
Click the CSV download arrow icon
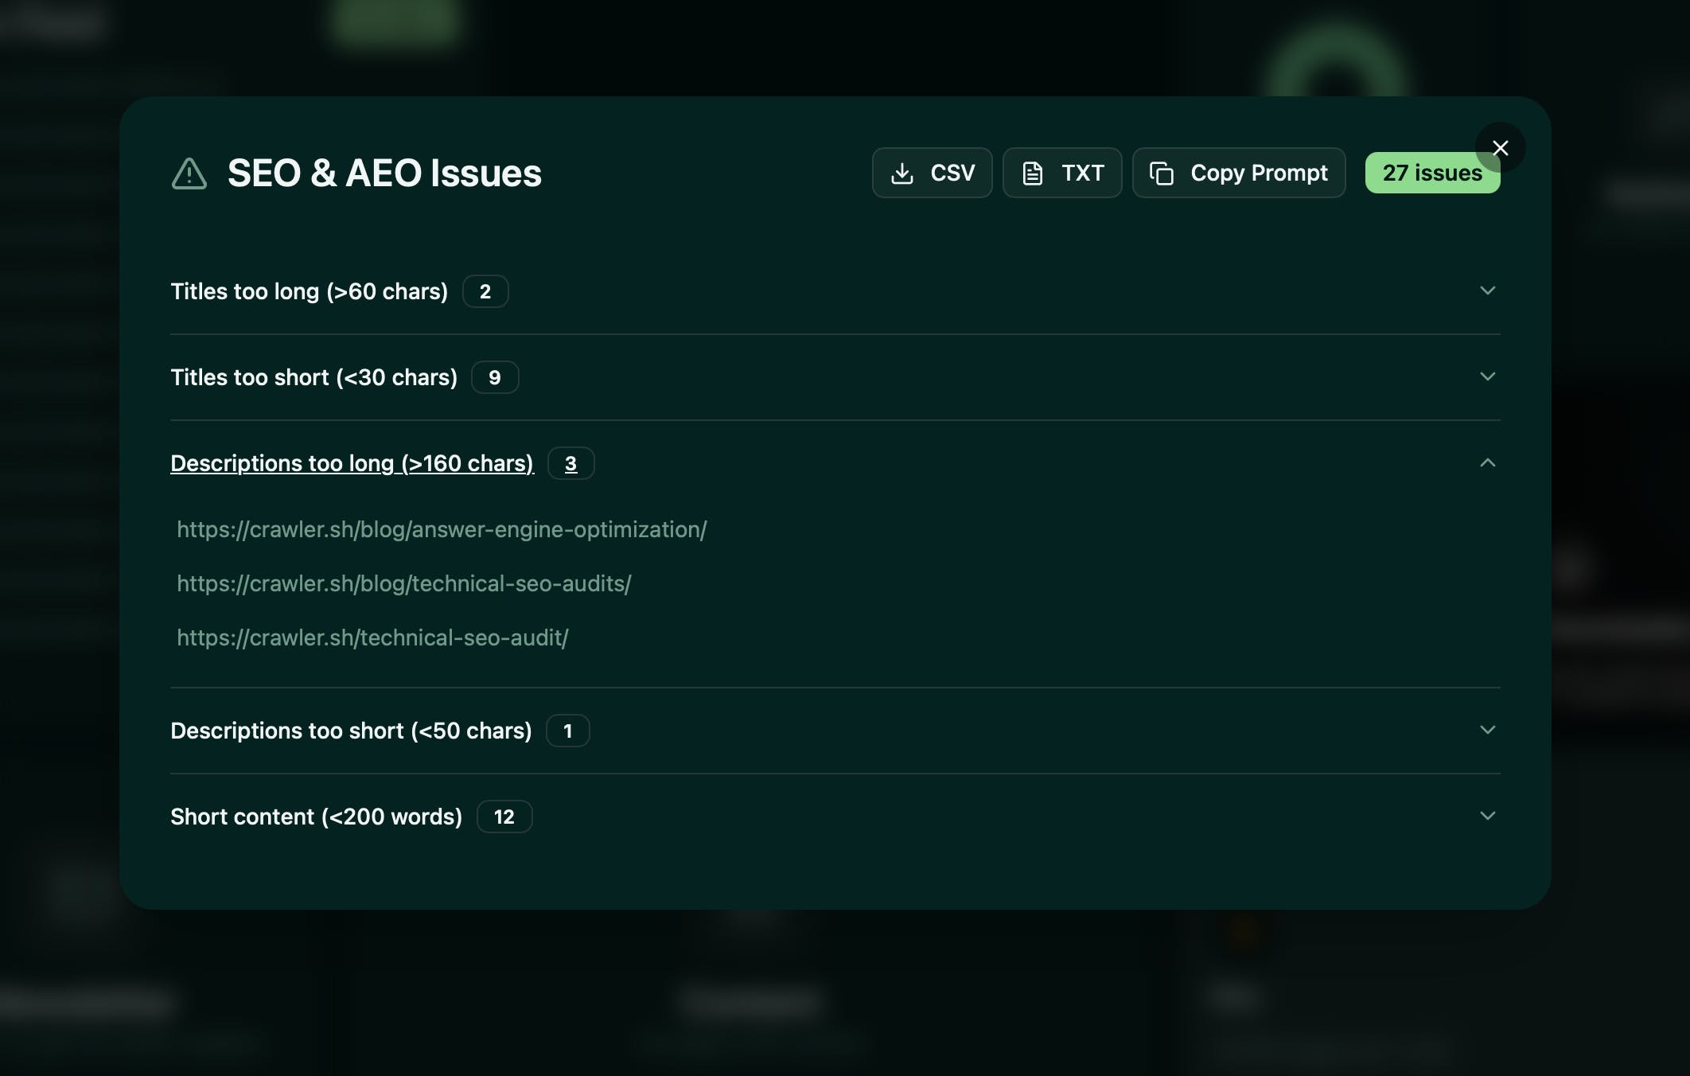(x=901, y=173)
